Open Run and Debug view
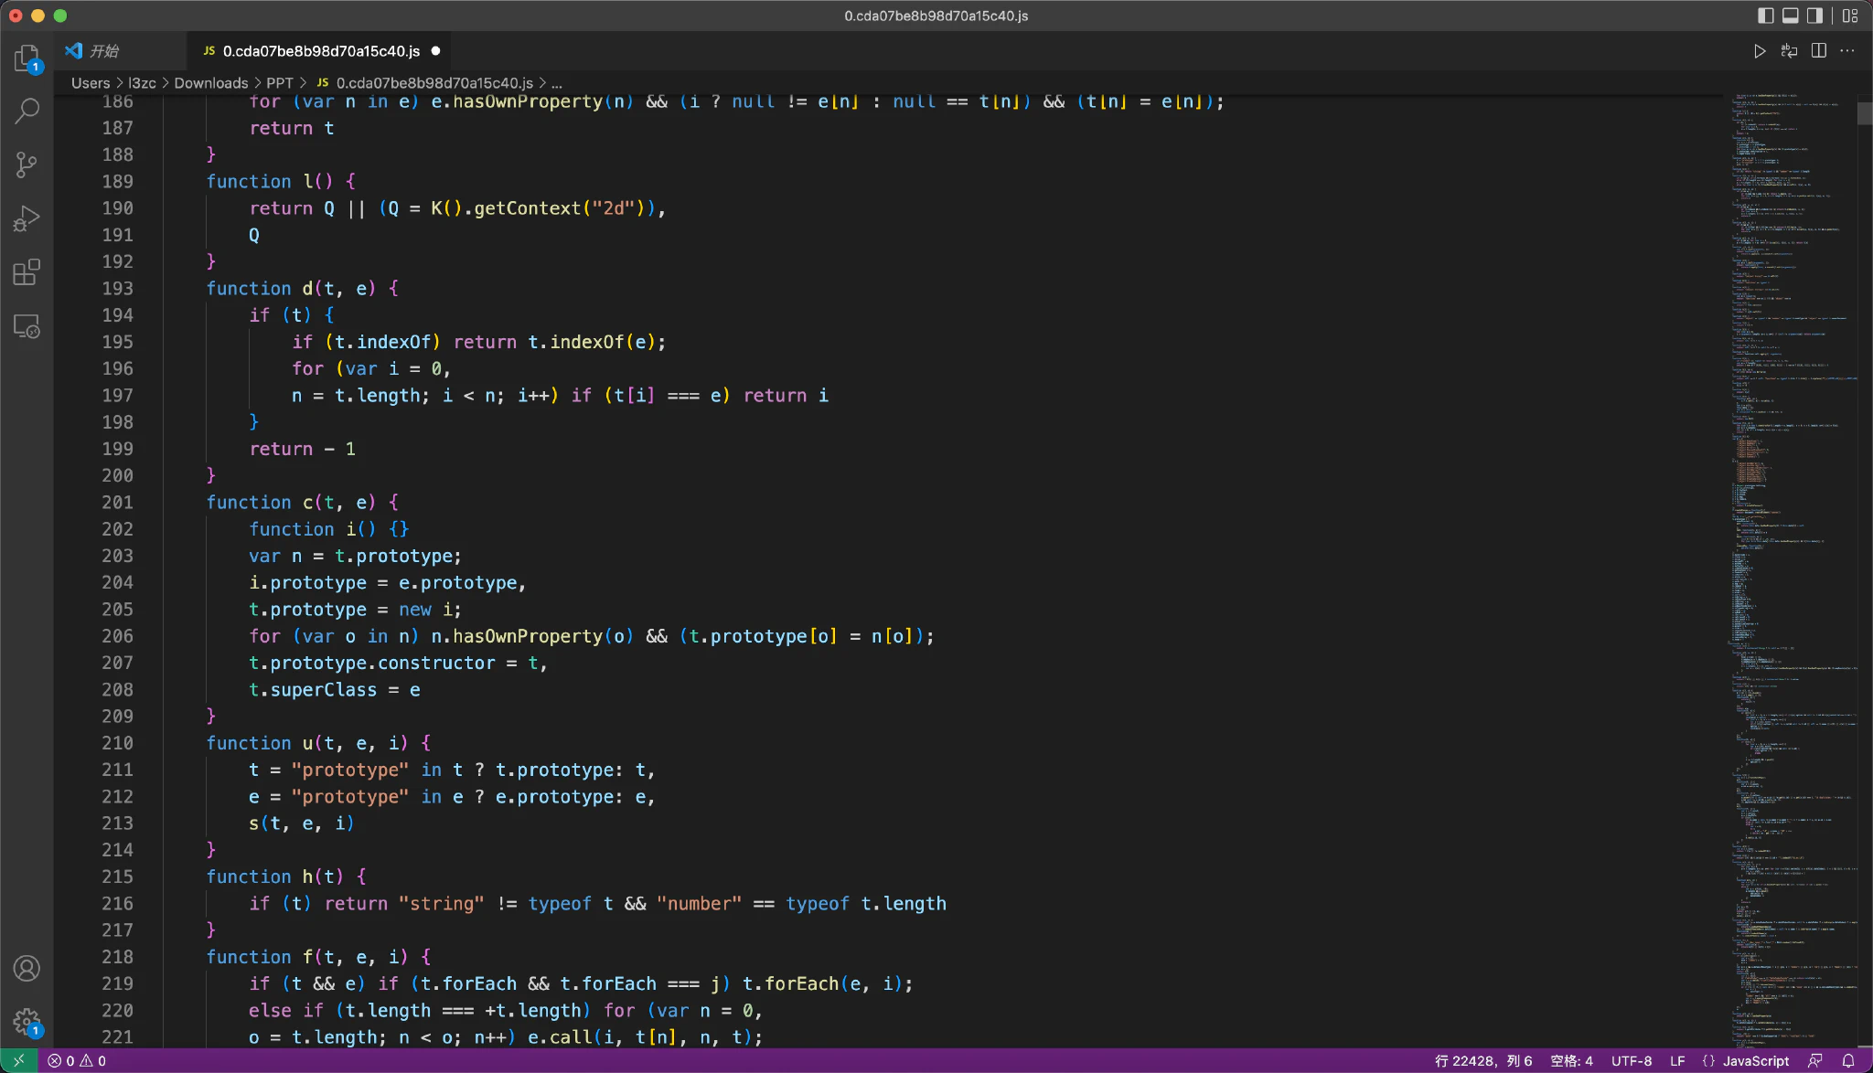The height and width of the screenshot is (1073, 1873). (27, 218)
